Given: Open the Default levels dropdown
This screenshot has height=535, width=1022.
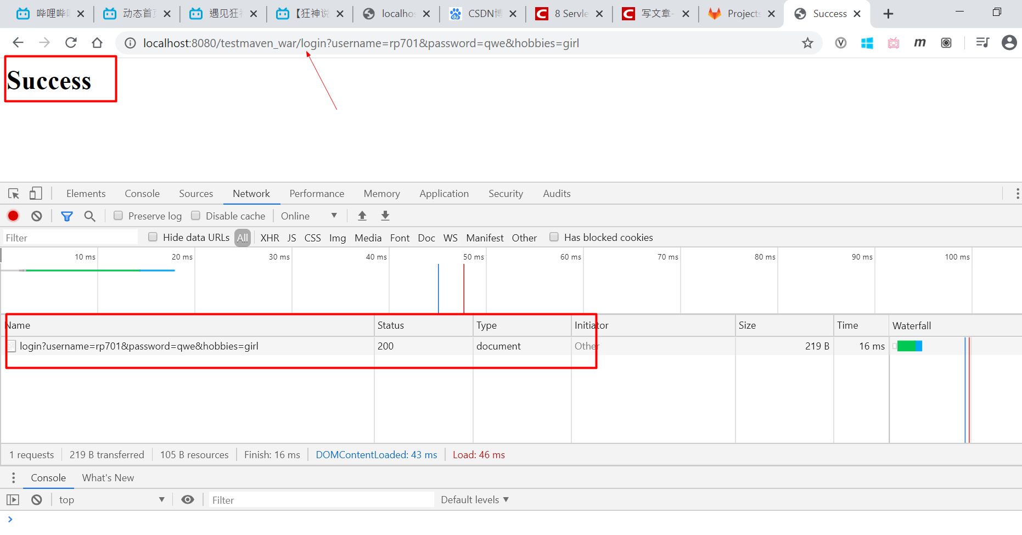Looking at the screenshot, I should tap(474, 499).
